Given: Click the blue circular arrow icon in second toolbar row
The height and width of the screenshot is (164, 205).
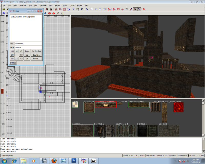Looking at the screenshot, I should [x=4, y=13].
